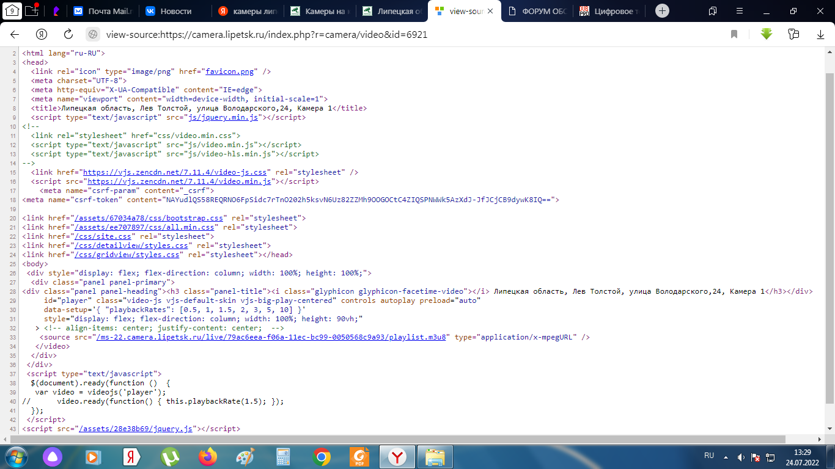Show hidden system tray icons
835x469 pixels.
pyautogui.click(x=726, y=457)
